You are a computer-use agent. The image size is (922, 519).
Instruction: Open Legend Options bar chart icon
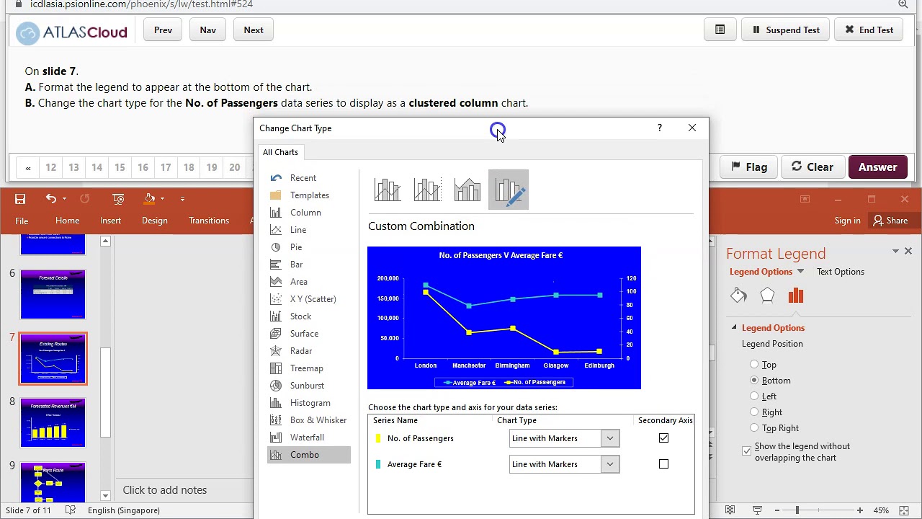[795, 296]
